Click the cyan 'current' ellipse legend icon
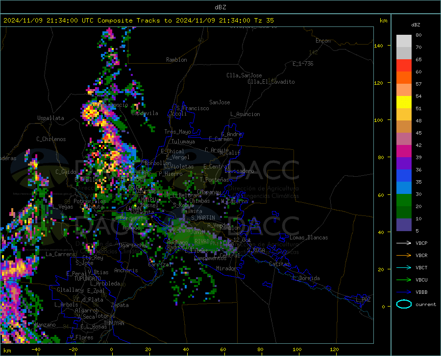Viewport: 441px width, 356px height. [404, 304]
